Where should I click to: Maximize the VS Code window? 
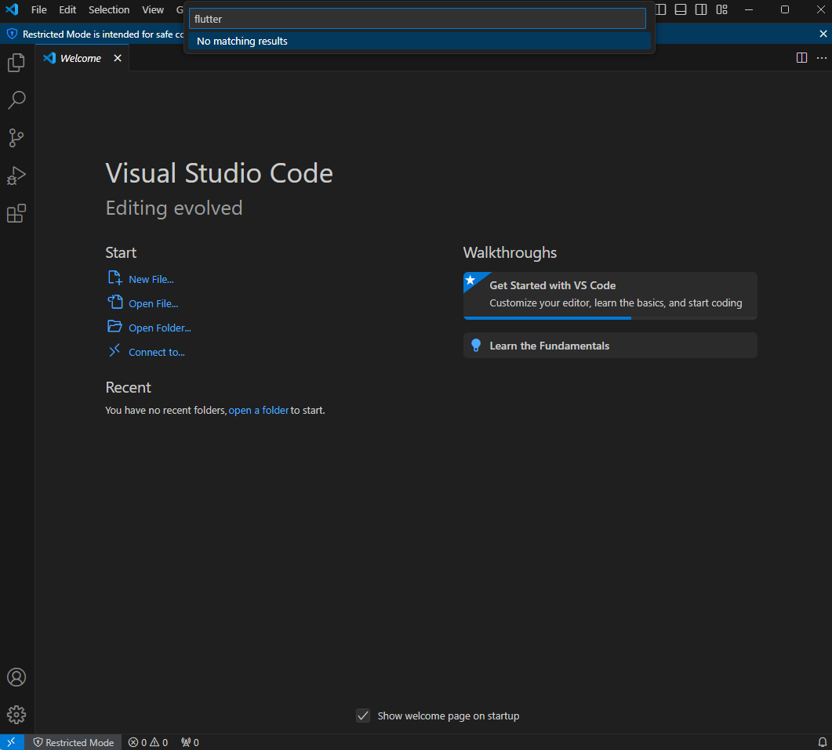[x=785, y=9]
